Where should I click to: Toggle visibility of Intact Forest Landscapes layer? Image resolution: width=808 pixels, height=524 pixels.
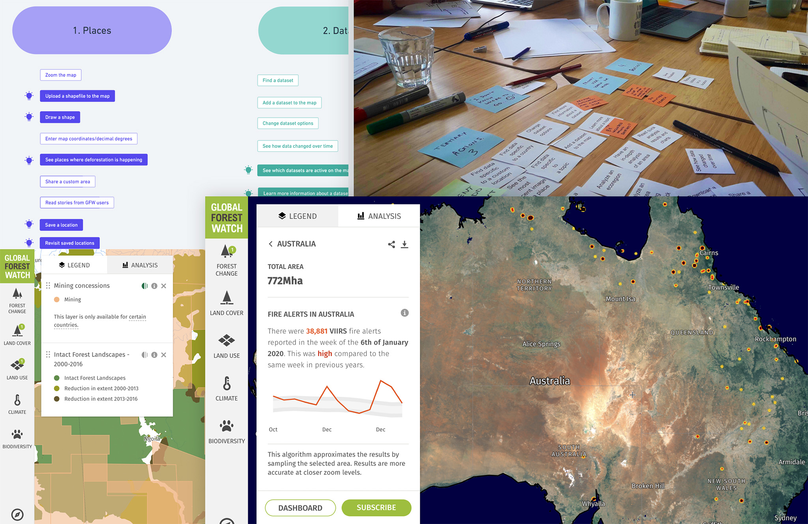tap(144, 355)
